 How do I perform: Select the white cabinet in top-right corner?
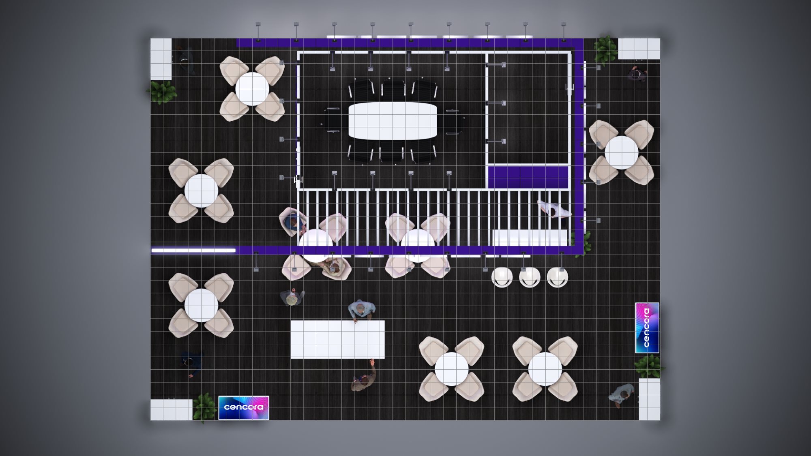click(x=639, y=49)
